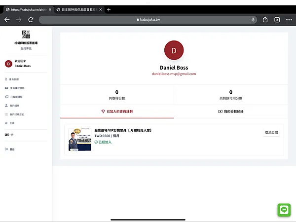Switch to the 日本股神 browser tab

pyautogui.click(x=78, y=10)
